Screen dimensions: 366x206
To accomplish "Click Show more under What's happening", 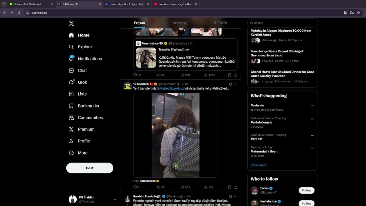I will [258, 165].
